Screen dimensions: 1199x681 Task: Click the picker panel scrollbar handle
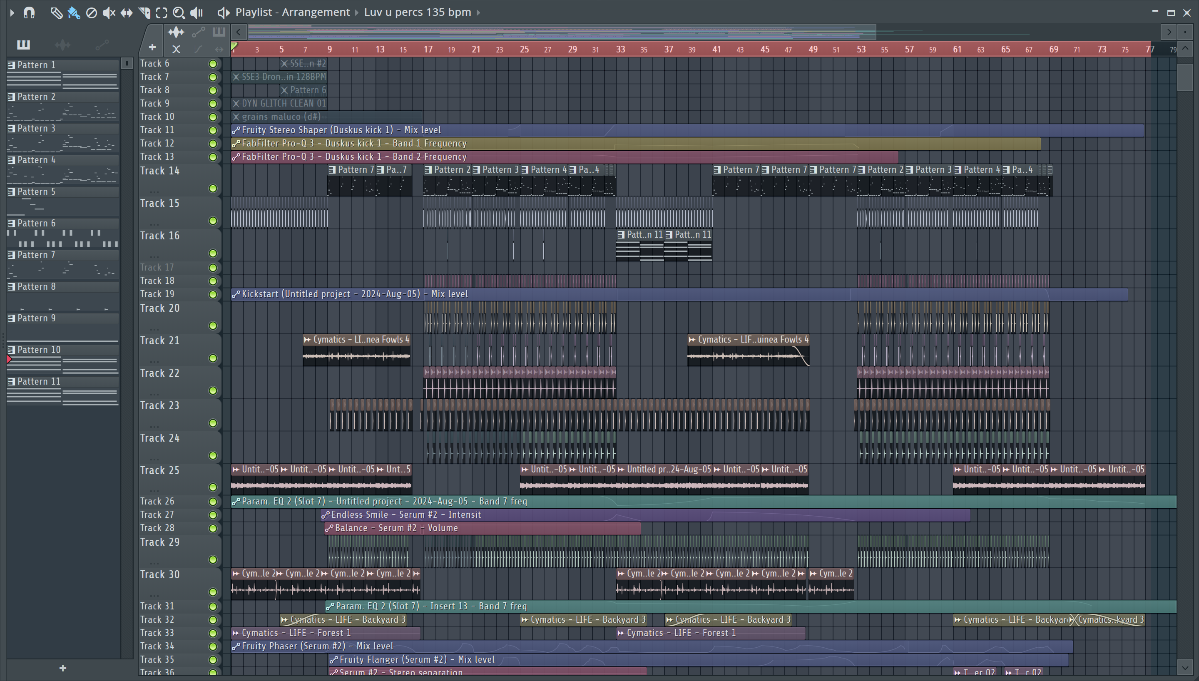127,64
